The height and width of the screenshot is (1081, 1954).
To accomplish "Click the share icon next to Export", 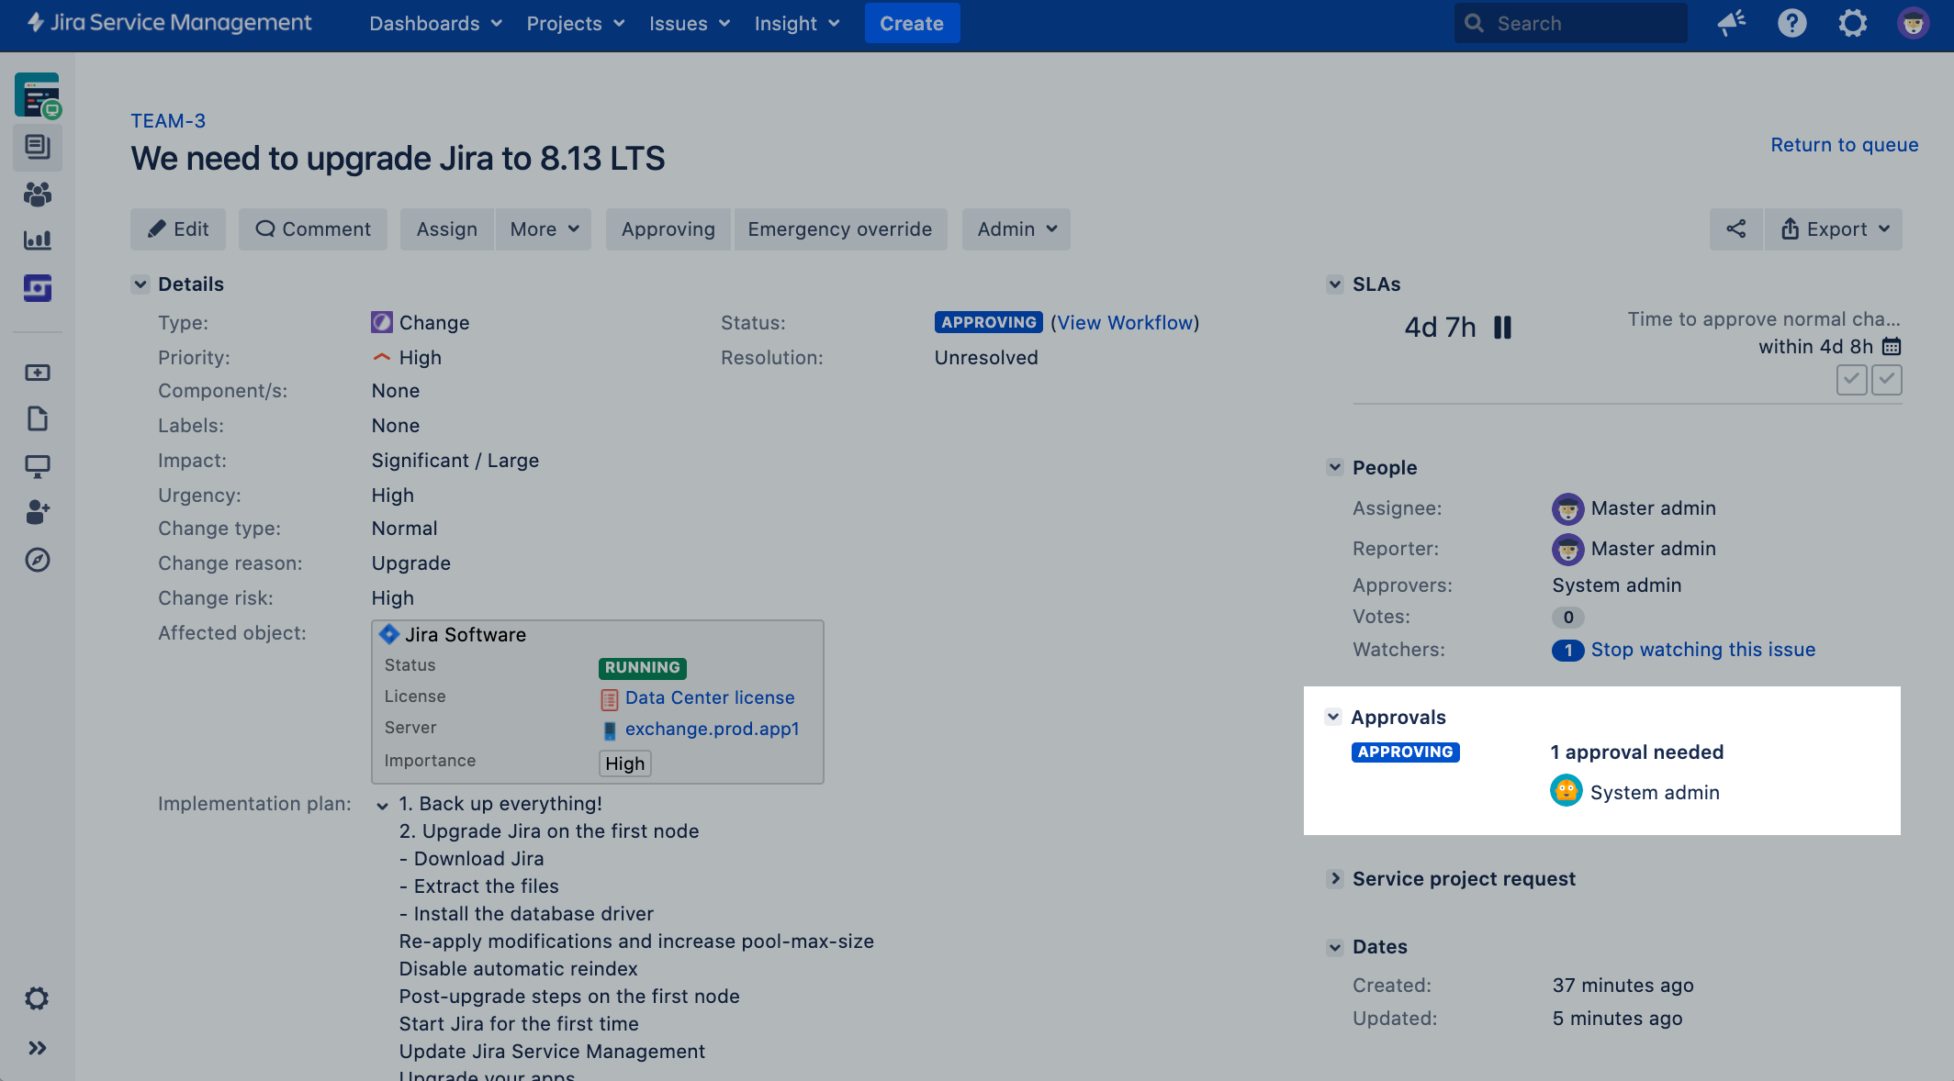I will (1735, 229).
